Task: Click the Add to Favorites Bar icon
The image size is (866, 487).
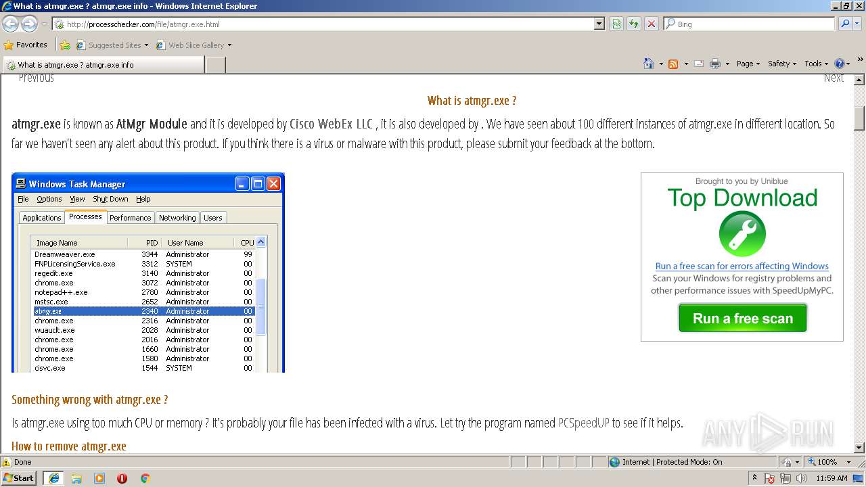Action: pos(65,45)
